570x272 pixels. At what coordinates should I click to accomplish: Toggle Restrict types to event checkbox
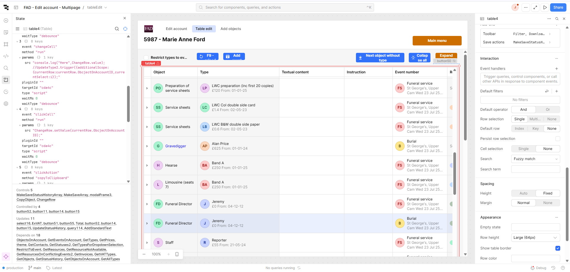pos(146,58)
